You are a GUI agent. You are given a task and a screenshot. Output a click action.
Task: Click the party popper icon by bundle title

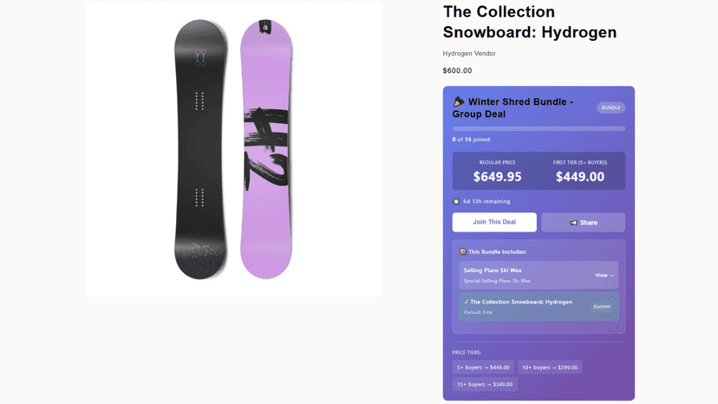coord(459,101)
